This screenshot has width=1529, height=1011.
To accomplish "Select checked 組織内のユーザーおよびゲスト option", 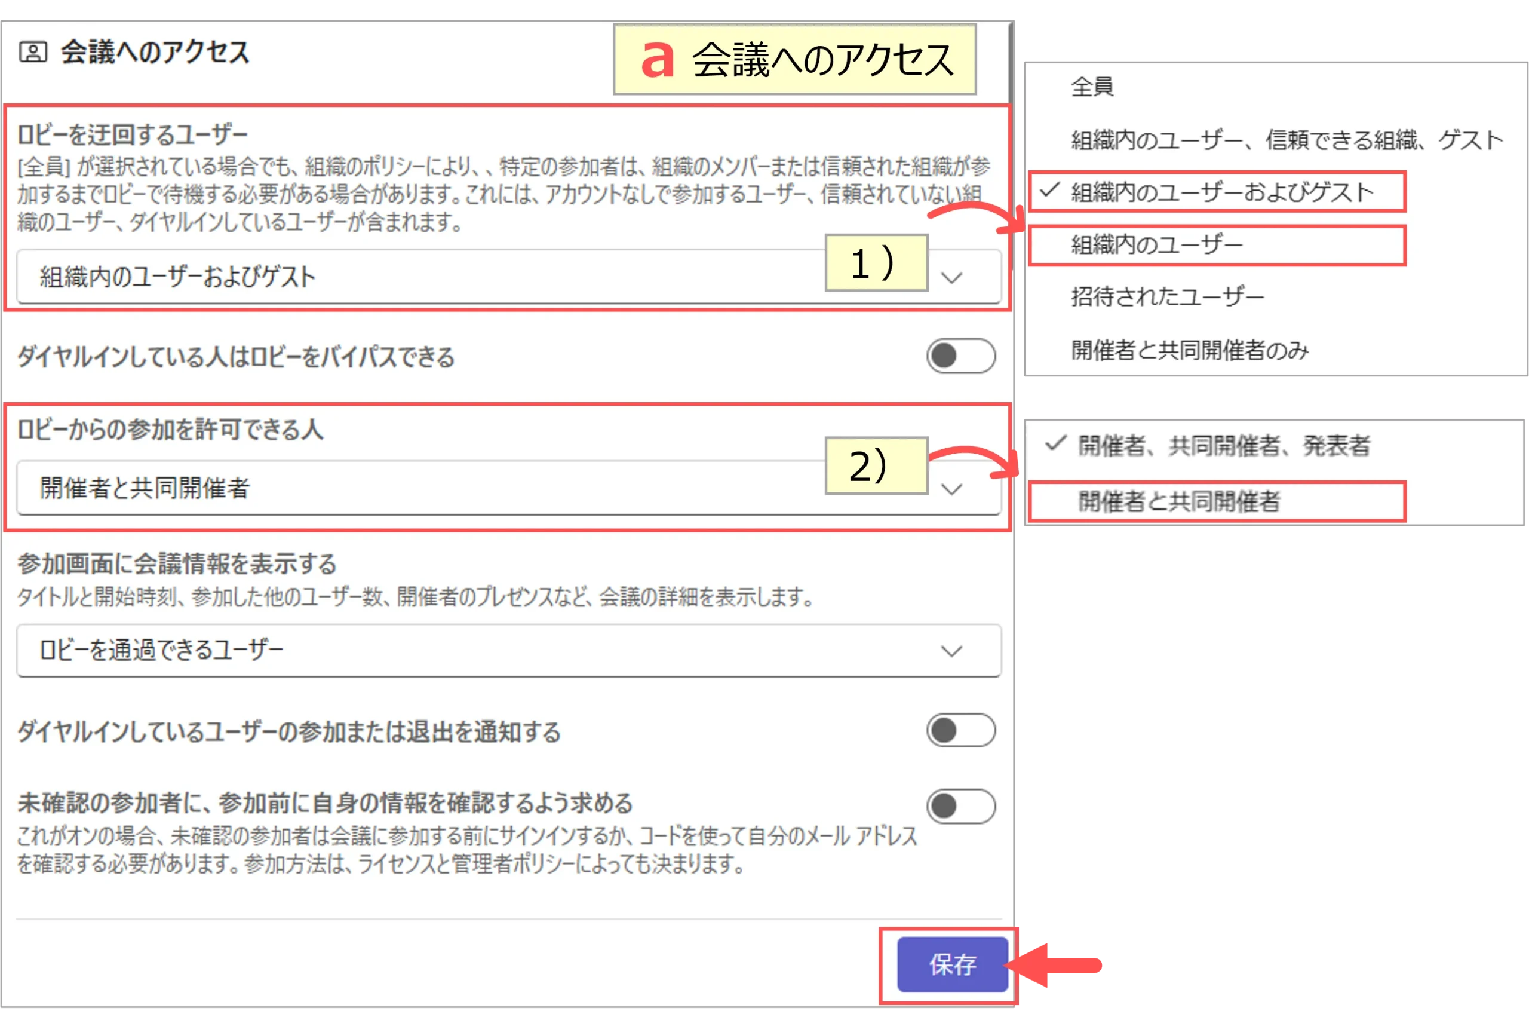I will (x=1221, y=192).
